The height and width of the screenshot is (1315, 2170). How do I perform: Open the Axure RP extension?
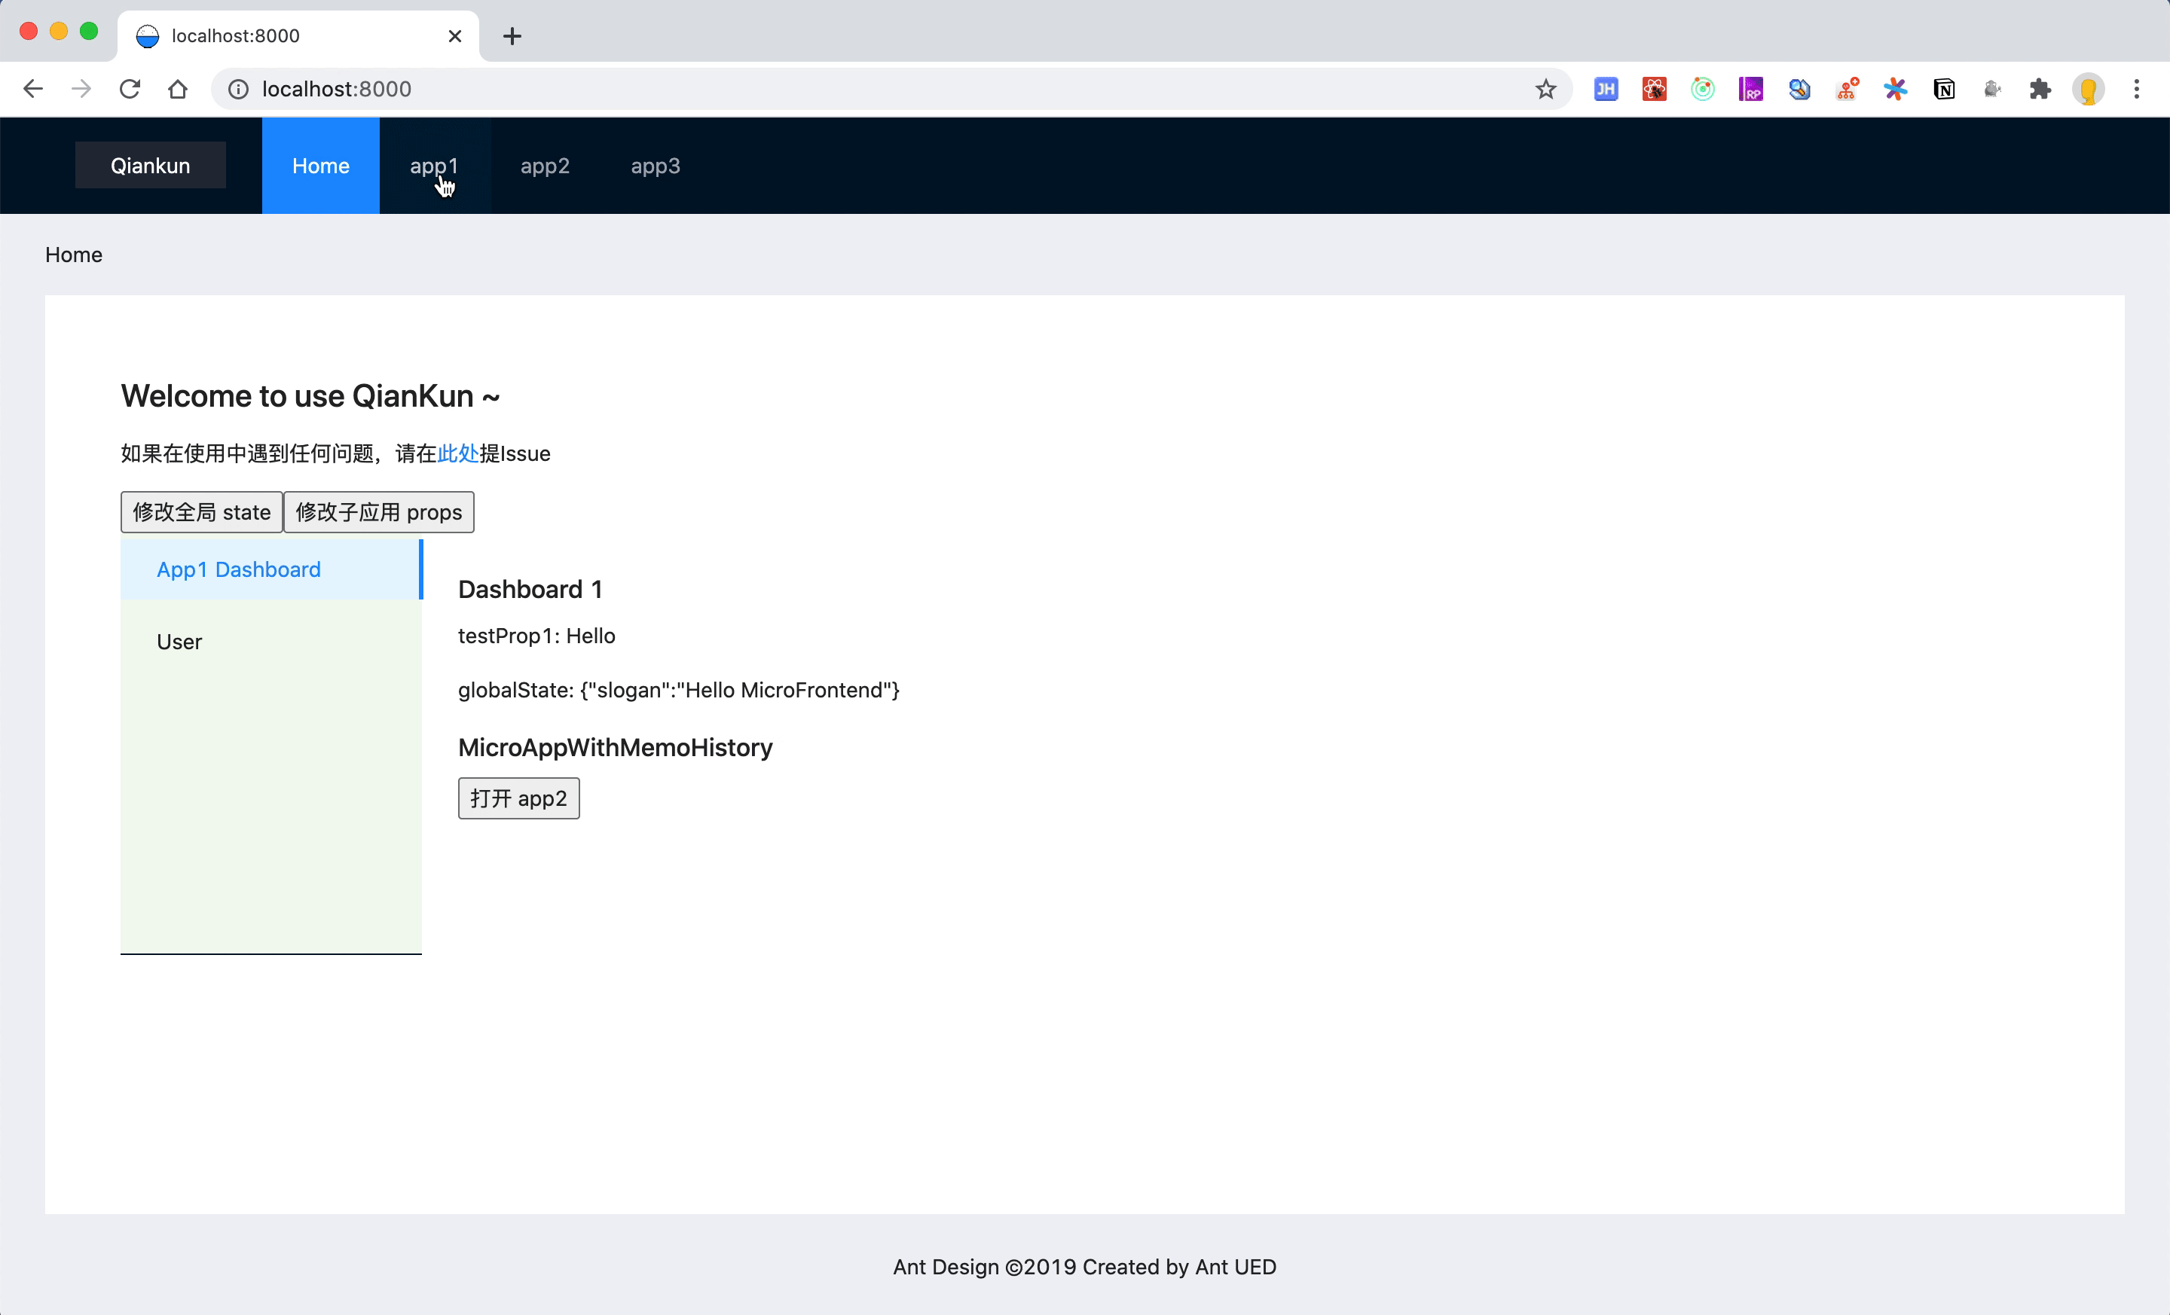(x=1750, y=89)
